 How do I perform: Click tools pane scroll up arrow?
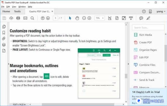pyautogui.click(x=166, y=34)
